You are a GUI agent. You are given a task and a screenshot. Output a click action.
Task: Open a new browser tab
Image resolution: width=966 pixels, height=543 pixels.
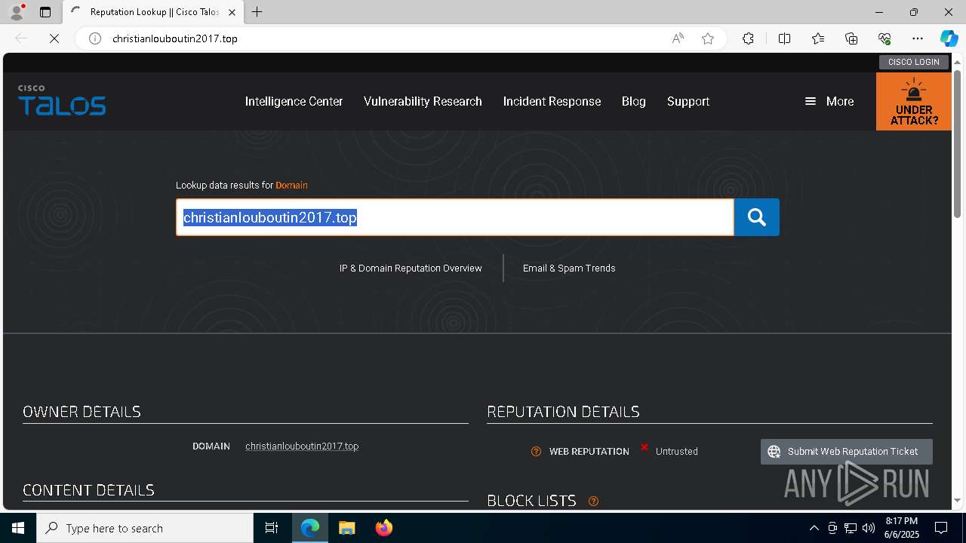point(257,12)
